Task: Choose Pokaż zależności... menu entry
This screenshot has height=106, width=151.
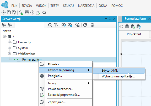Action: (x=66, y=89)
